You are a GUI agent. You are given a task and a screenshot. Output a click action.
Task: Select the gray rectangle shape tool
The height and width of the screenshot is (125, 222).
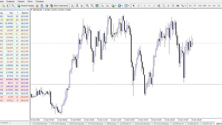pos(178,6)
